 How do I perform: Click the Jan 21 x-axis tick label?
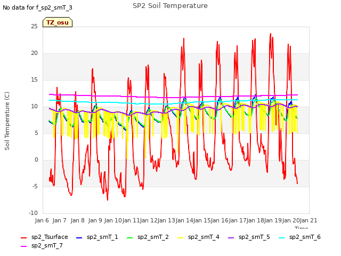point(308,220)
